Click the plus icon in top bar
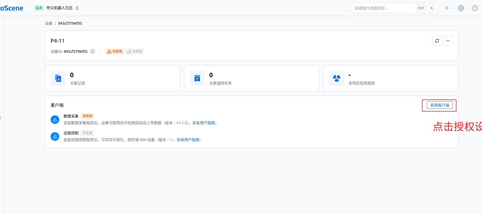The width and height of the screenshot is (482, 214). [447, 8]
